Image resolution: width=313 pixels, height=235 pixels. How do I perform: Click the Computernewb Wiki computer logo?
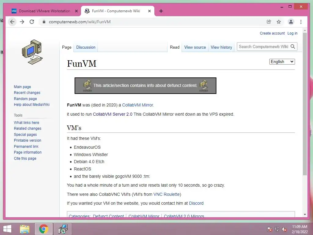[32, 52]
